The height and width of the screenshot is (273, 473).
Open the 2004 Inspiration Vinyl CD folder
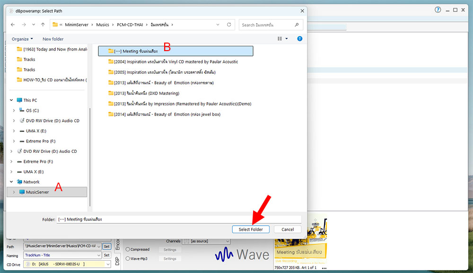click(175, 62)
